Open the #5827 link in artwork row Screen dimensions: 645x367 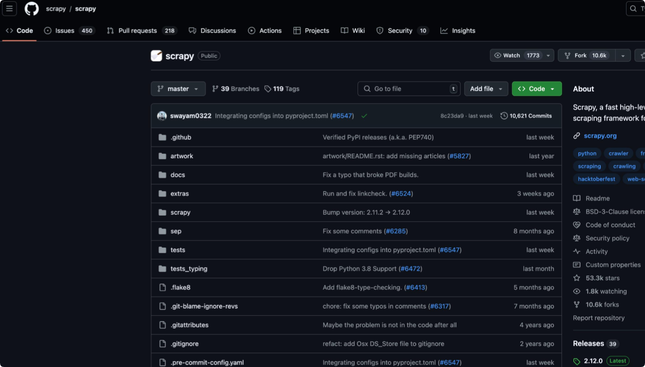(x=459, y=156)
